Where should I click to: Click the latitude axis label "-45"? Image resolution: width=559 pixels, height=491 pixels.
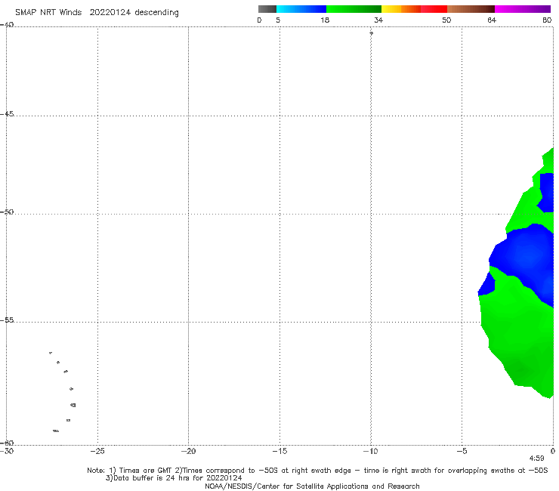coord(7,114)
